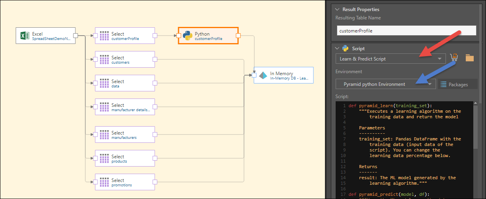The width and height of the screenshot is (486, 199).
Task: Open the script folder icon
Action: click(470, 58)
